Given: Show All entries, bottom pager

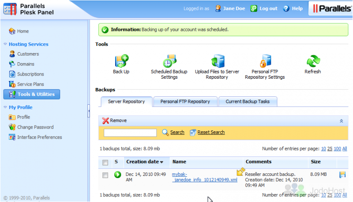Looking at the screenshot, I should coord(345,195).
